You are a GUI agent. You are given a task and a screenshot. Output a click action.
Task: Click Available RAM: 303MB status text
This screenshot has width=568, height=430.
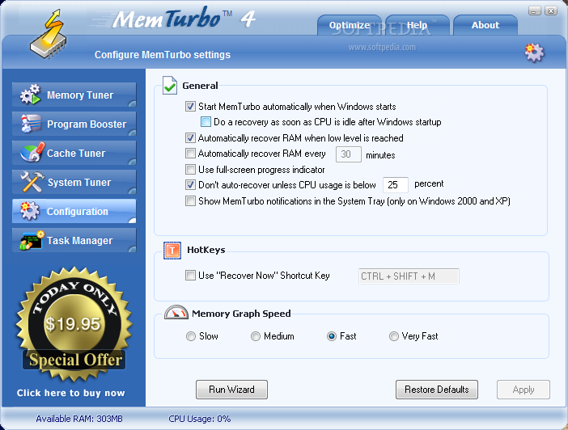coord(79,419)
